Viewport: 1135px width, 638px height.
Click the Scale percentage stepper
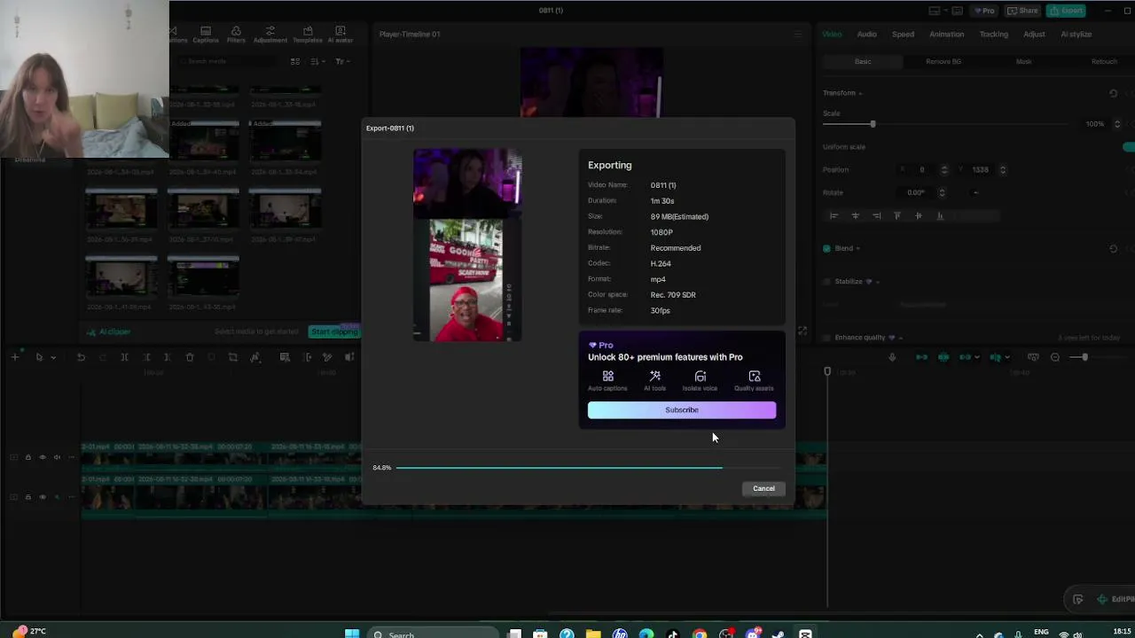tap(1116, 124)
